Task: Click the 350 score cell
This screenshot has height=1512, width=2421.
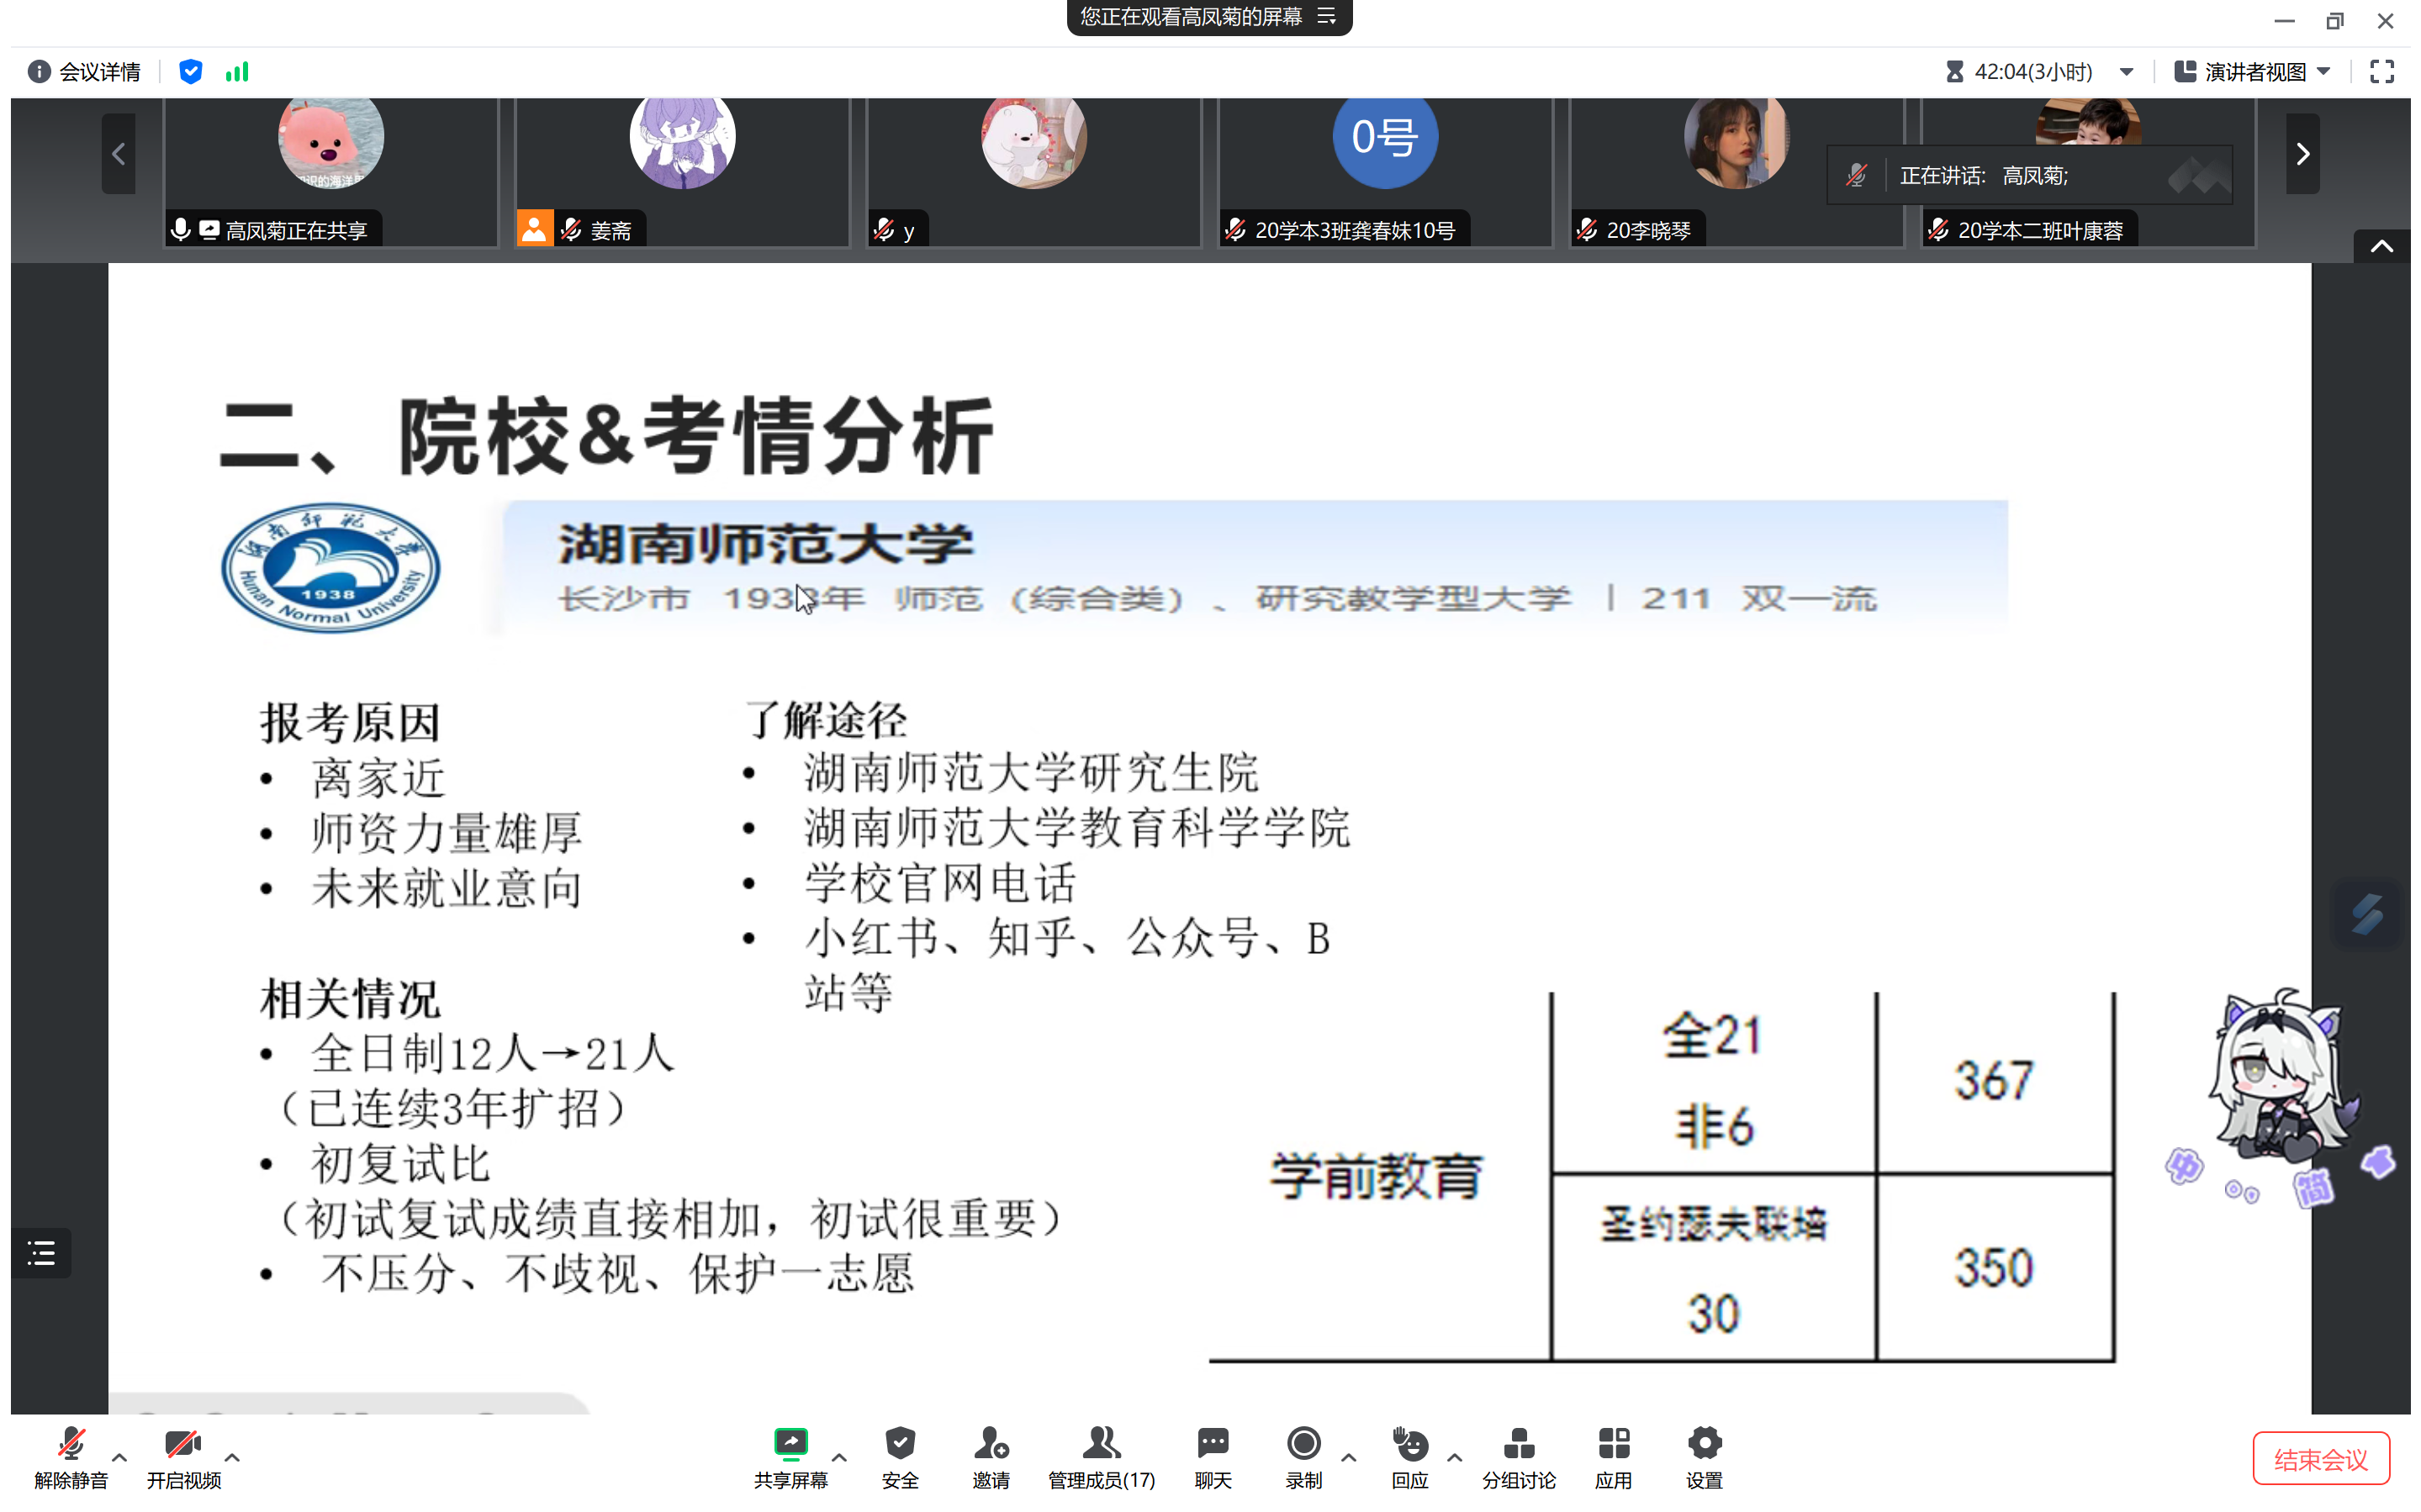Action: coord(1994,1267)
